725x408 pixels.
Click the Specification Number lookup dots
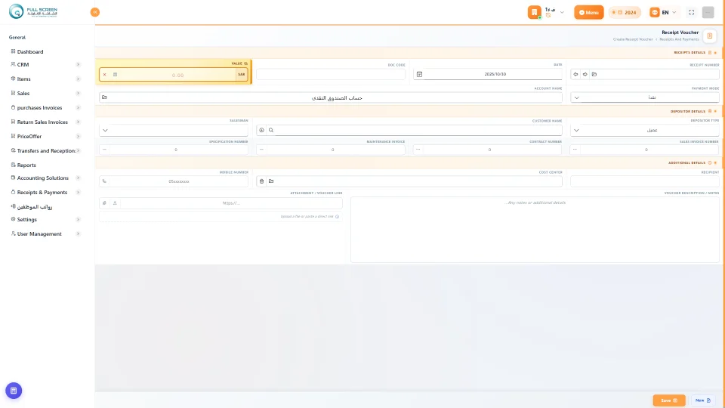104,150
